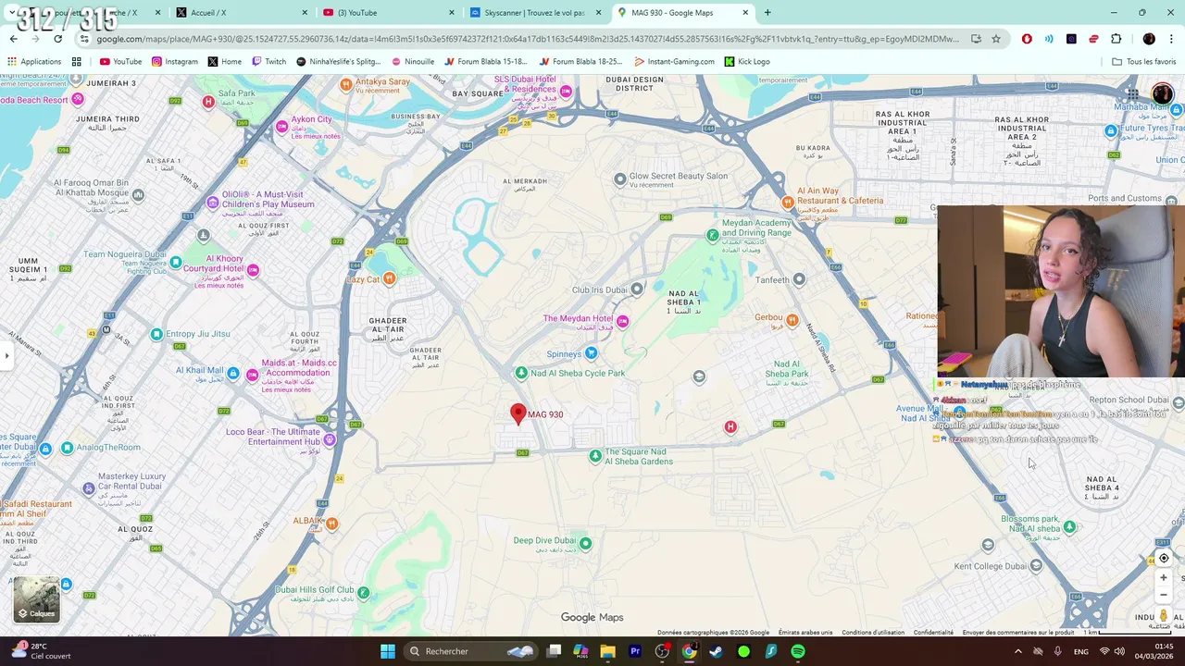This screenshot has height=666, width=1185.
Task: Expand the collapsed side panel arrow
Action: (x=6, y=355)
